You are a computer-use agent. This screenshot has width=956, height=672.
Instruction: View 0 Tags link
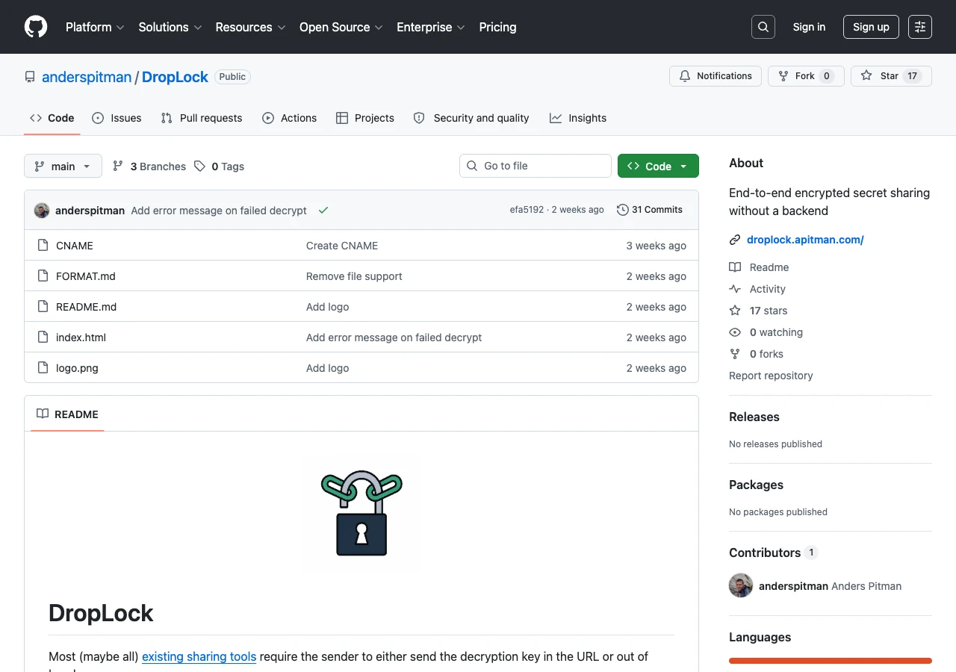click(220, 167)
